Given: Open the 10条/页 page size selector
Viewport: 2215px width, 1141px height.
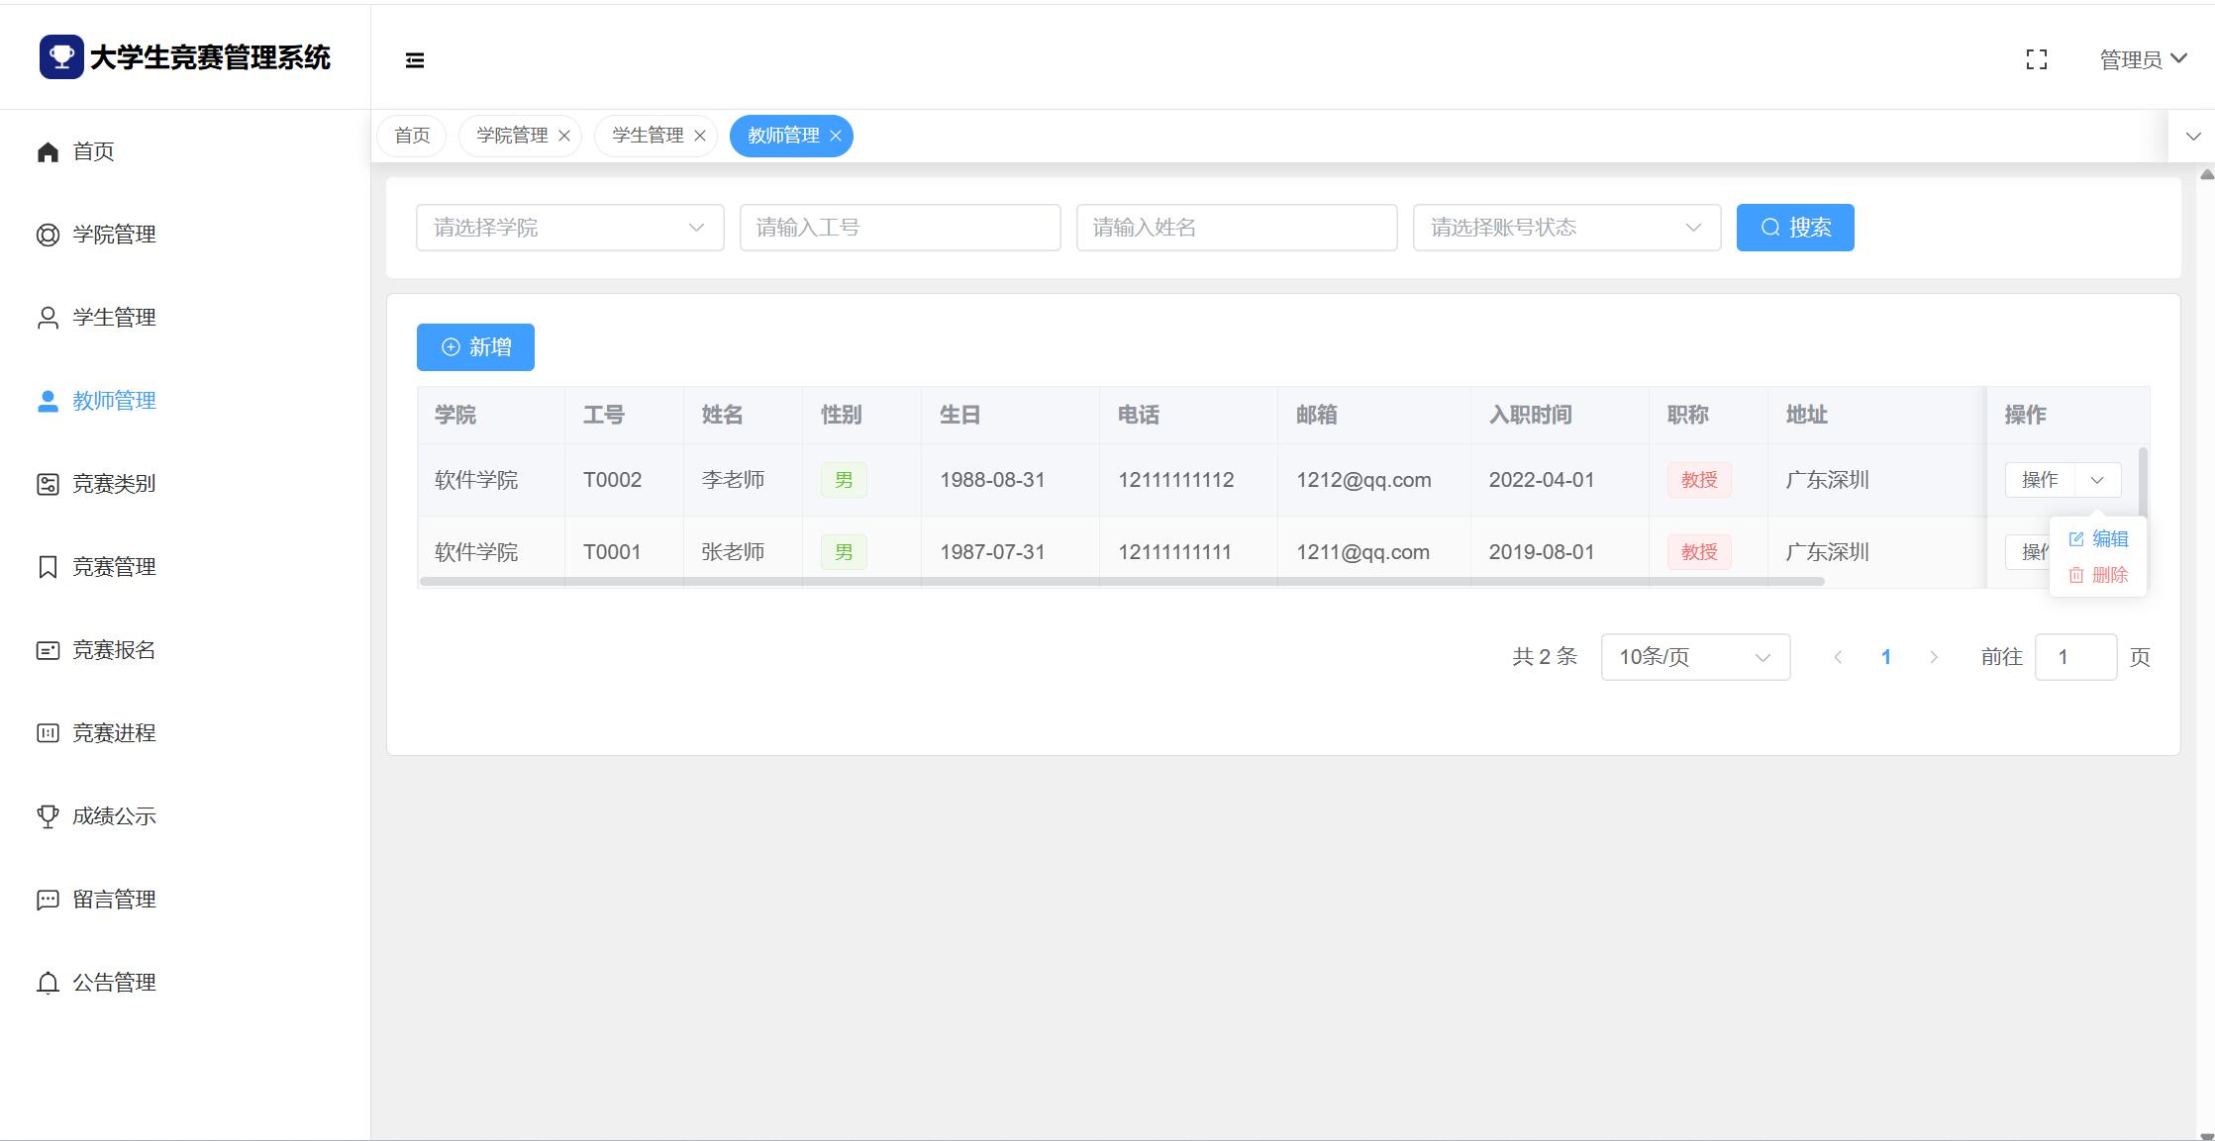Looking at the screenshot, I should 1694,657.
